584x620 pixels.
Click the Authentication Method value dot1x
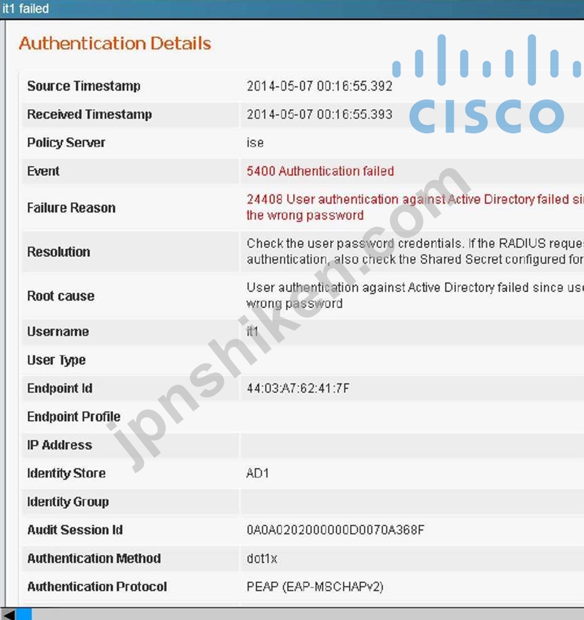262,558
